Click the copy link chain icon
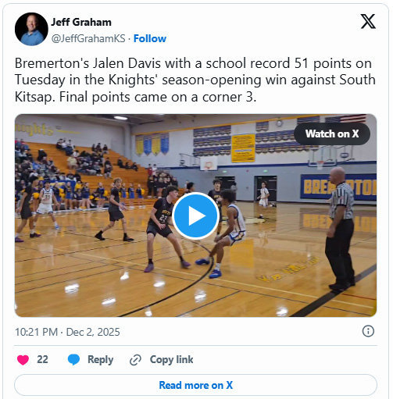The height and width of the screenshot is (399, 393). 135,360
